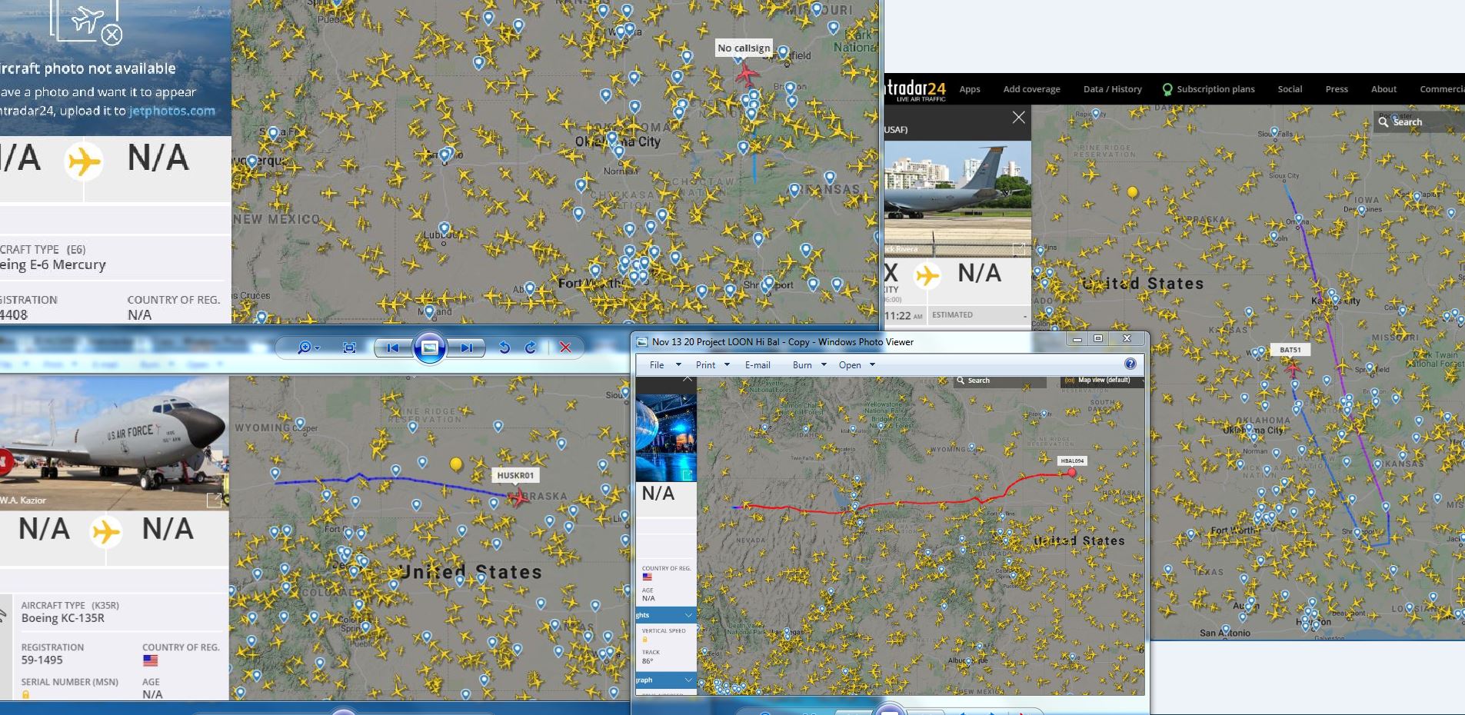
Task: Select registration text 59-1495
Action: 42,660
